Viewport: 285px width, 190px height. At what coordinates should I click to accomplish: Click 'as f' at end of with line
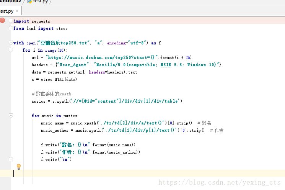pos(156,43)
